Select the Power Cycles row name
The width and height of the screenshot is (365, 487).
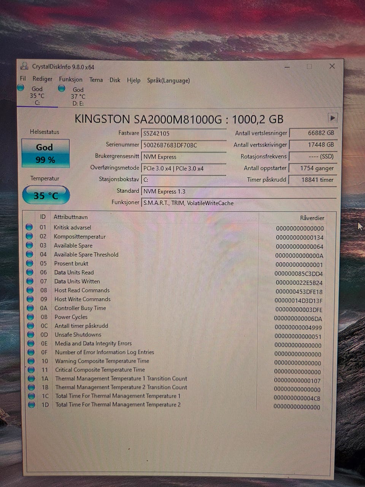71,317
